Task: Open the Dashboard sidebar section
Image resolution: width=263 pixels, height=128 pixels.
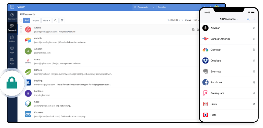Action: tap(12, 16)
